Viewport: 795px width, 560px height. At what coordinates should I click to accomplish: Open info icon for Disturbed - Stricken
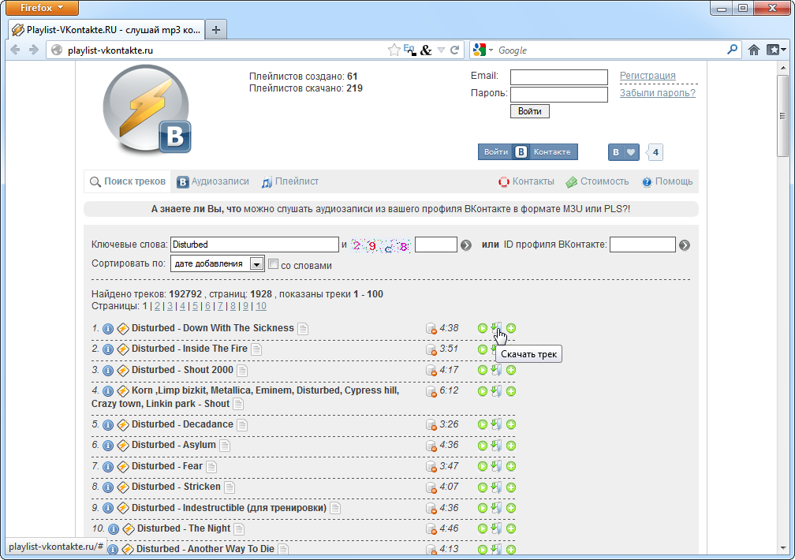click(108, 487)
